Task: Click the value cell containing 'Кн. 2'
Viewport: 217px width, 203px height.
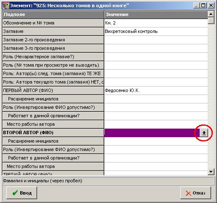Action: click(x=156, y=23)
